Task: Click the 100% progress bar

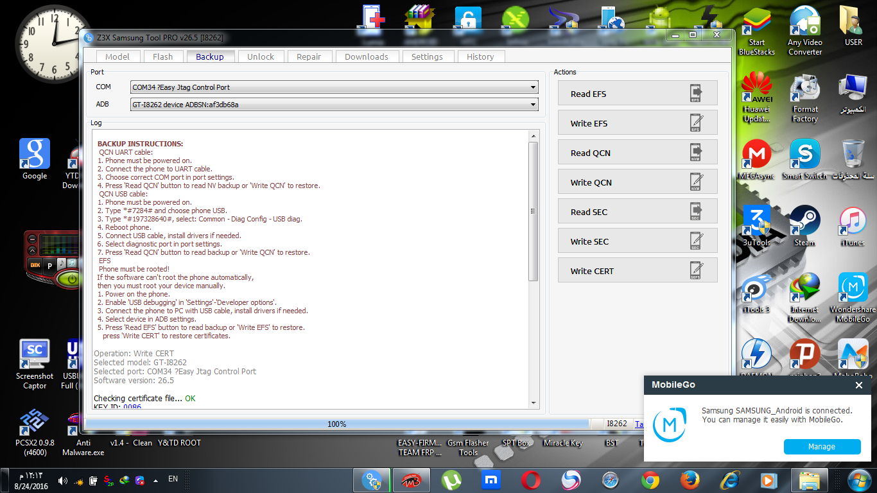Action: tap(337, 424)
